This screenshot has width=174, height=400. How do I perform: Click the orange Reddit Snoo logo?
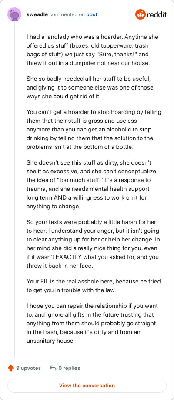click(x=140, y=14)
